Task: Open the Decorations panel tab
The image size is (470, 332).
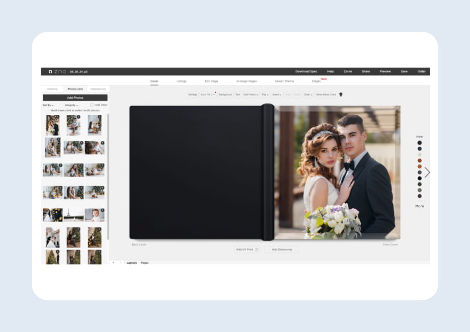Action: 98,89
